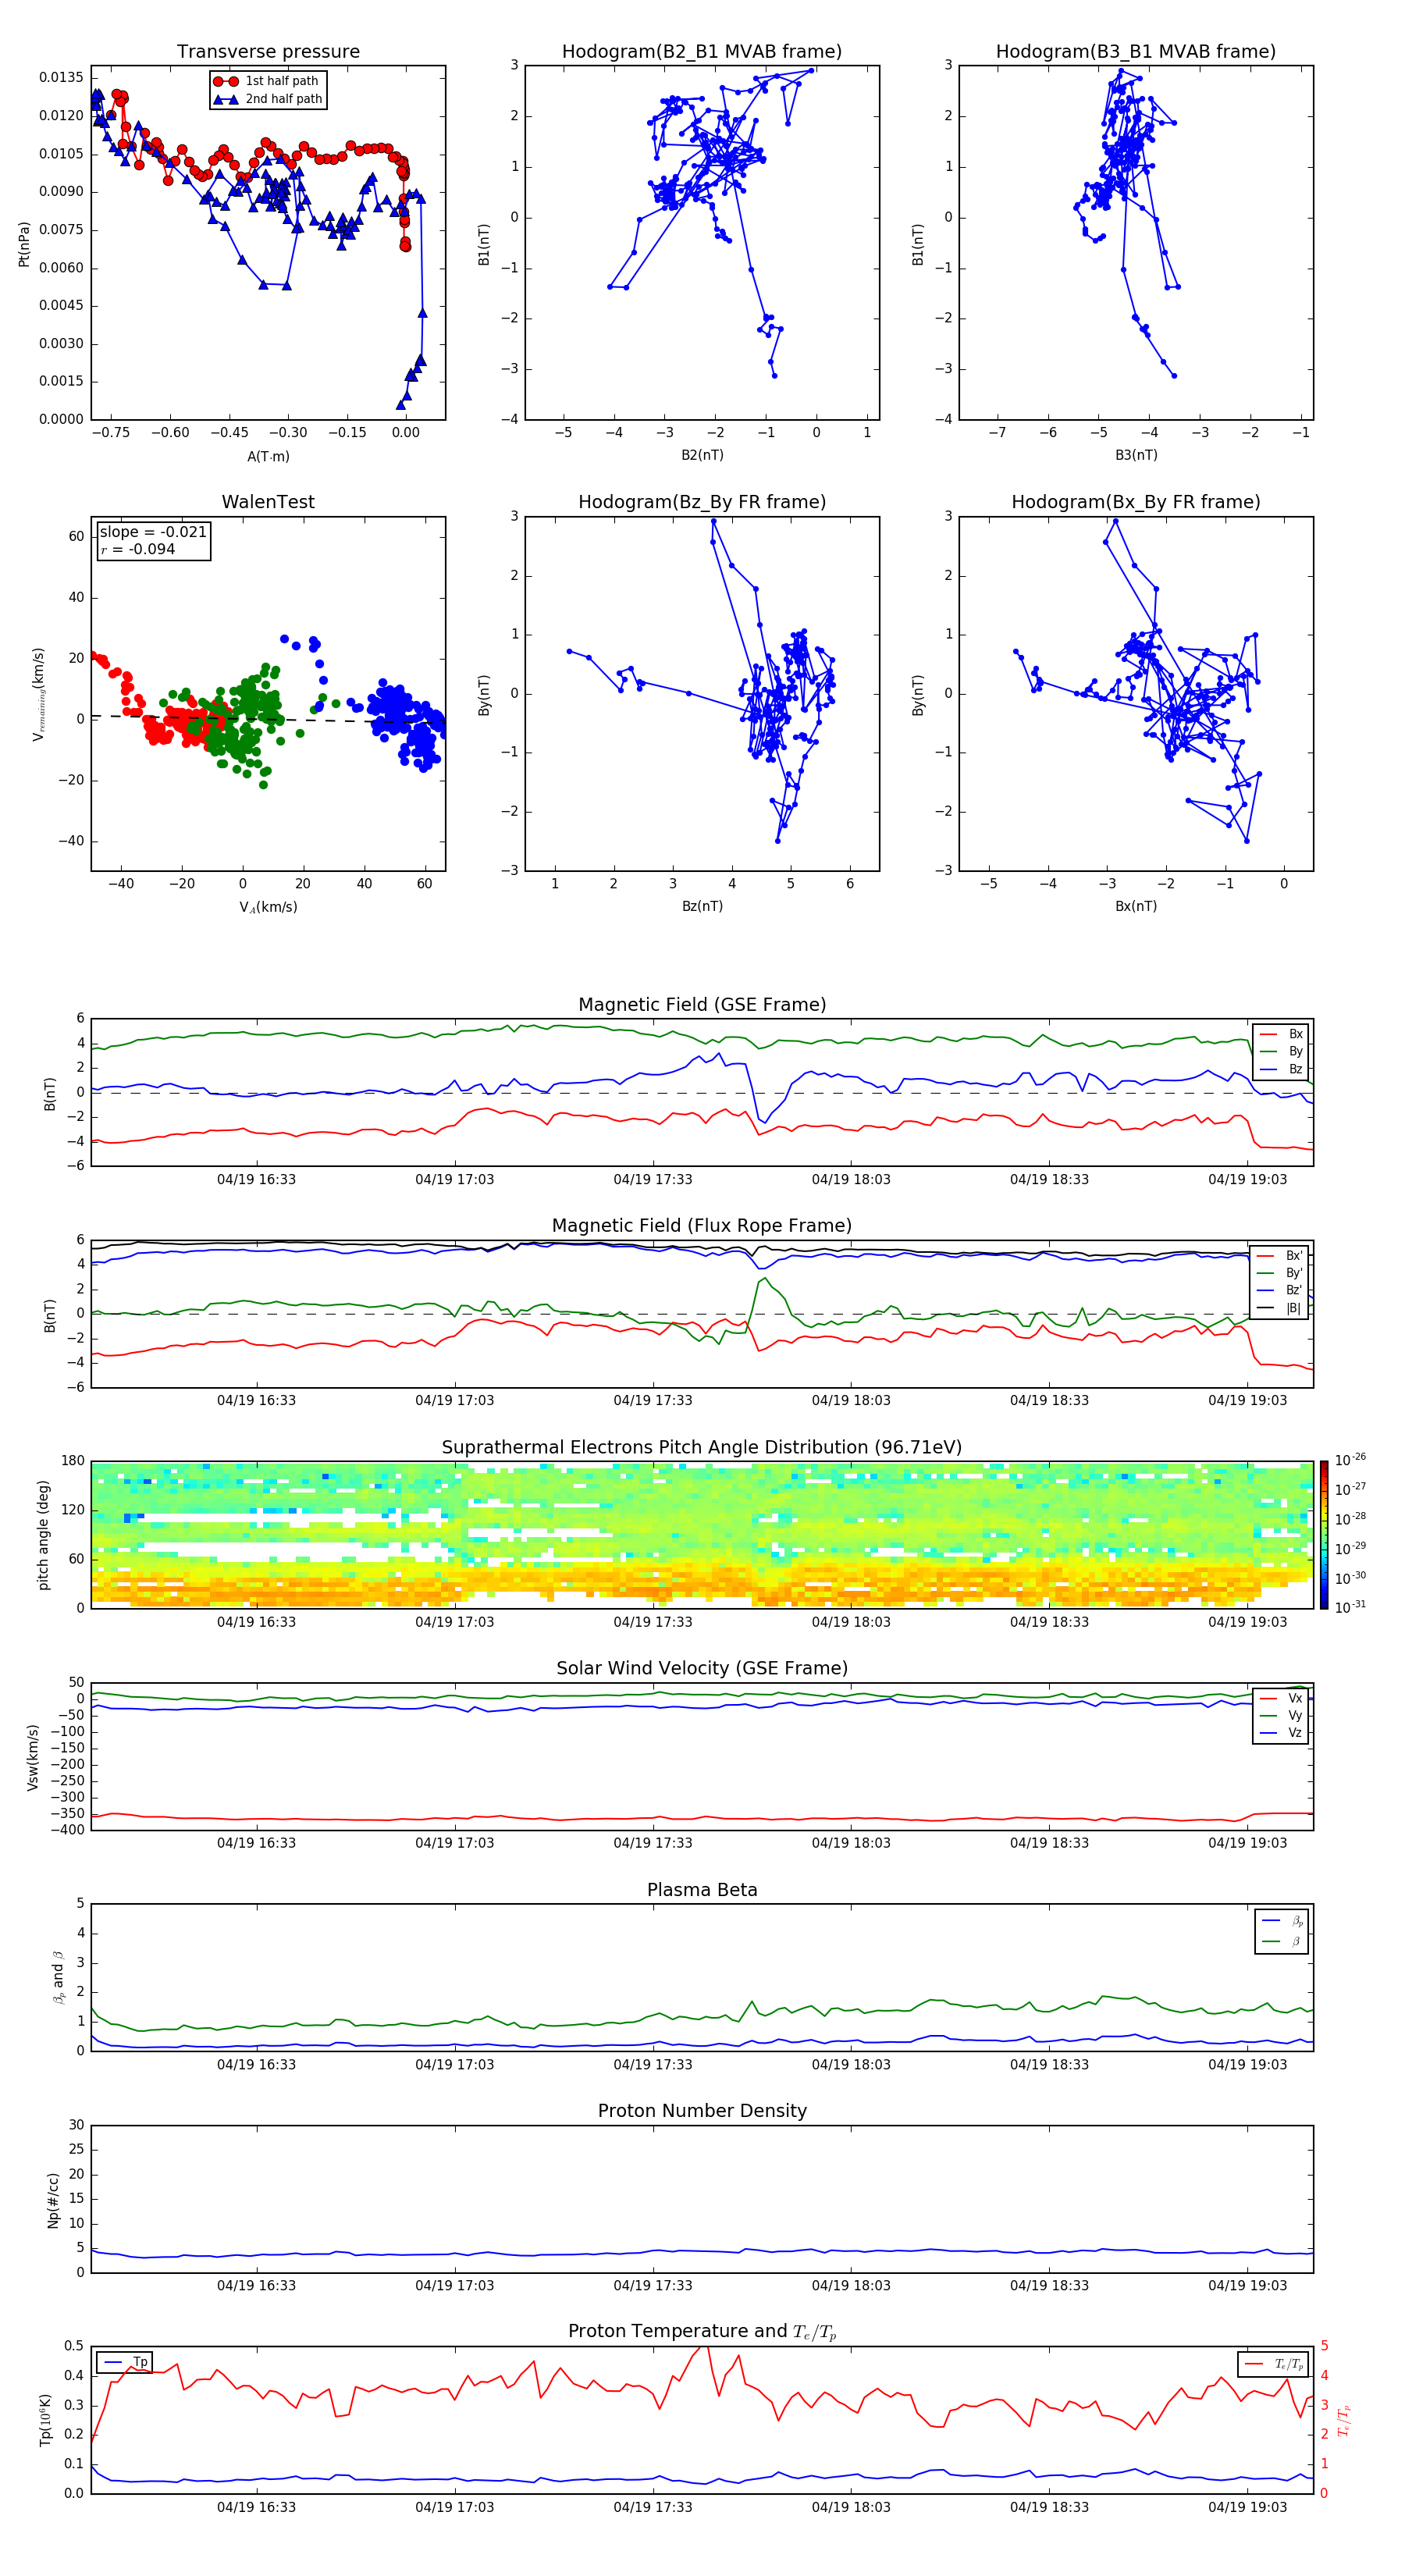Select the β entry in Plasma Beta legend
The width and height of the screenshot is (1405, 2576).
click(1282, 1941)
